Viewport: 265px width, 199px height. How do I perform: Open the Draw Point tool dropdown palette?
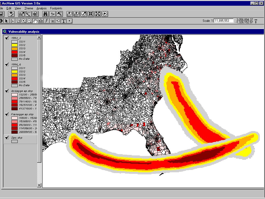click(x=70, y=21)
